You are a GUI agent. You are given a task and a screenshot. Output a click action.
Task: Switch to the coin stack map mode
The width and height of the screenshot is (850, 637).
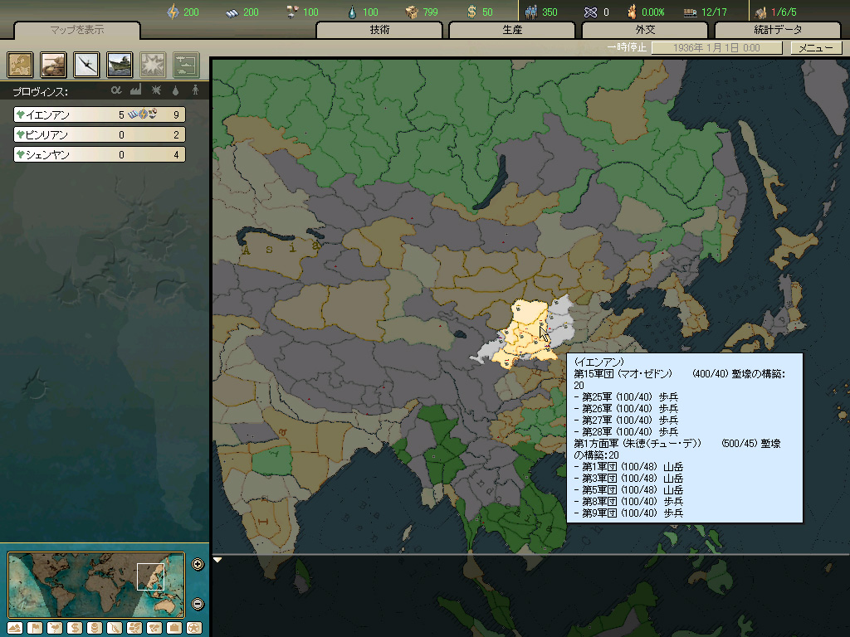coord(95,629)
